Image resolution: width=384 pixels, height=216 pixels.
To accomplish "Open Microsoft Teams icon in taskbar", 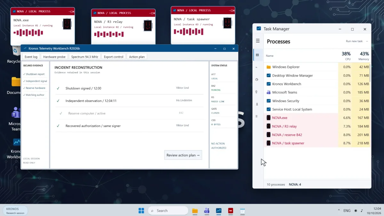I will point(207,211).
